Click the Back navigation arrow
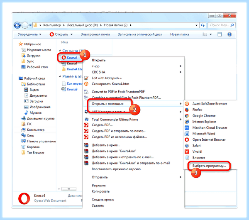The width and height of the screenshot is (249, 220). (x=17, y=25)
